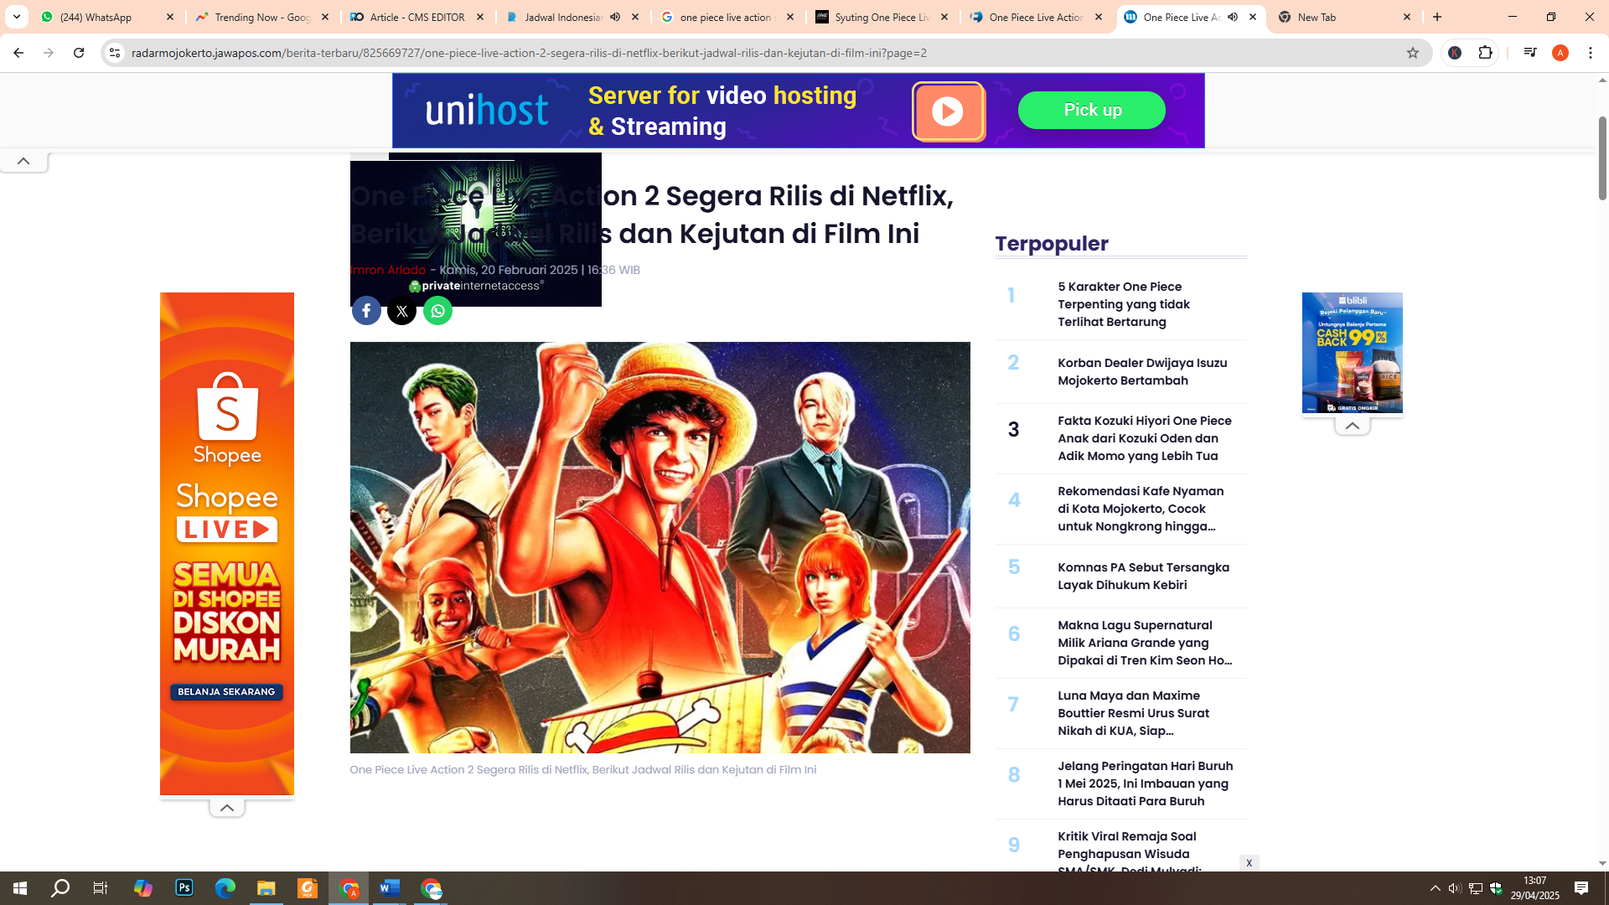Open Chrome extensions puzzle icon

point(1486,53)
